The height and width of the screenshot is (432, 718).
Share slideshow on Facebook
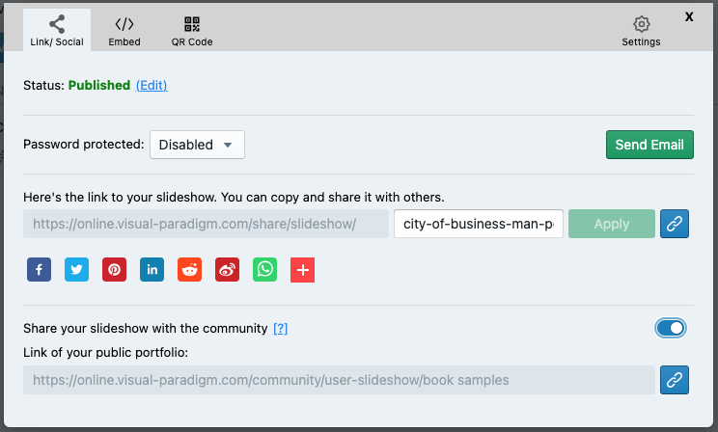38,270
